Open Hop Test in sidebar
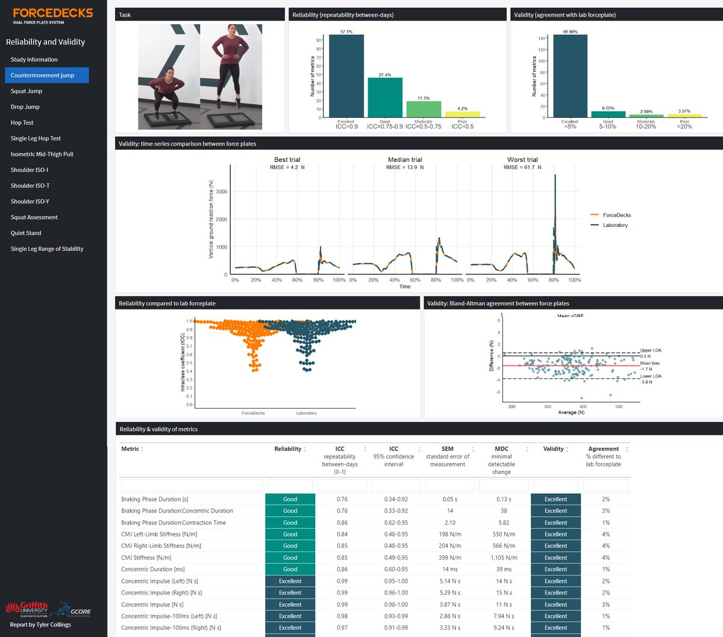This screenshot has height=637, width=723. (22, 122)
